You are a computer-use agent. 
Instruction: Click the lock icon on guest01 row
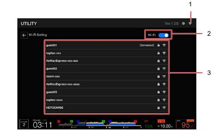[158, 45]
